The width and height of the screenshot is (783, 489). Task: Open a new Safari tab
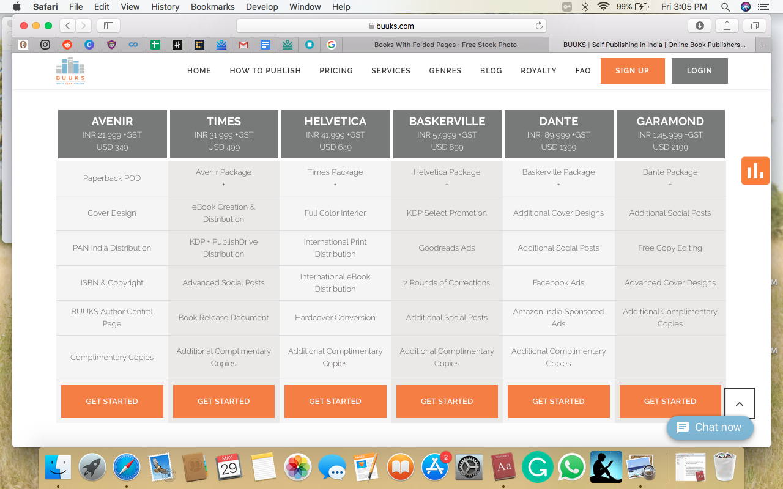pos(763,45)
